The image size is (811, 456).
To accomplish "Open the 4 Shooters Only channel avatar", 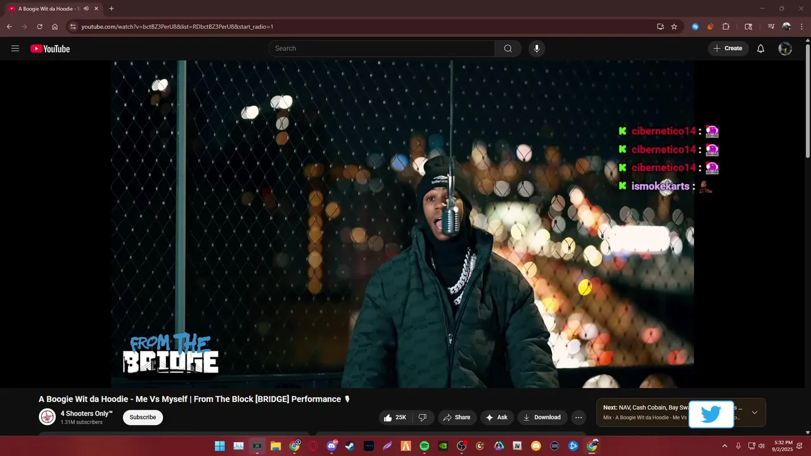I will [x=47, y=417].
